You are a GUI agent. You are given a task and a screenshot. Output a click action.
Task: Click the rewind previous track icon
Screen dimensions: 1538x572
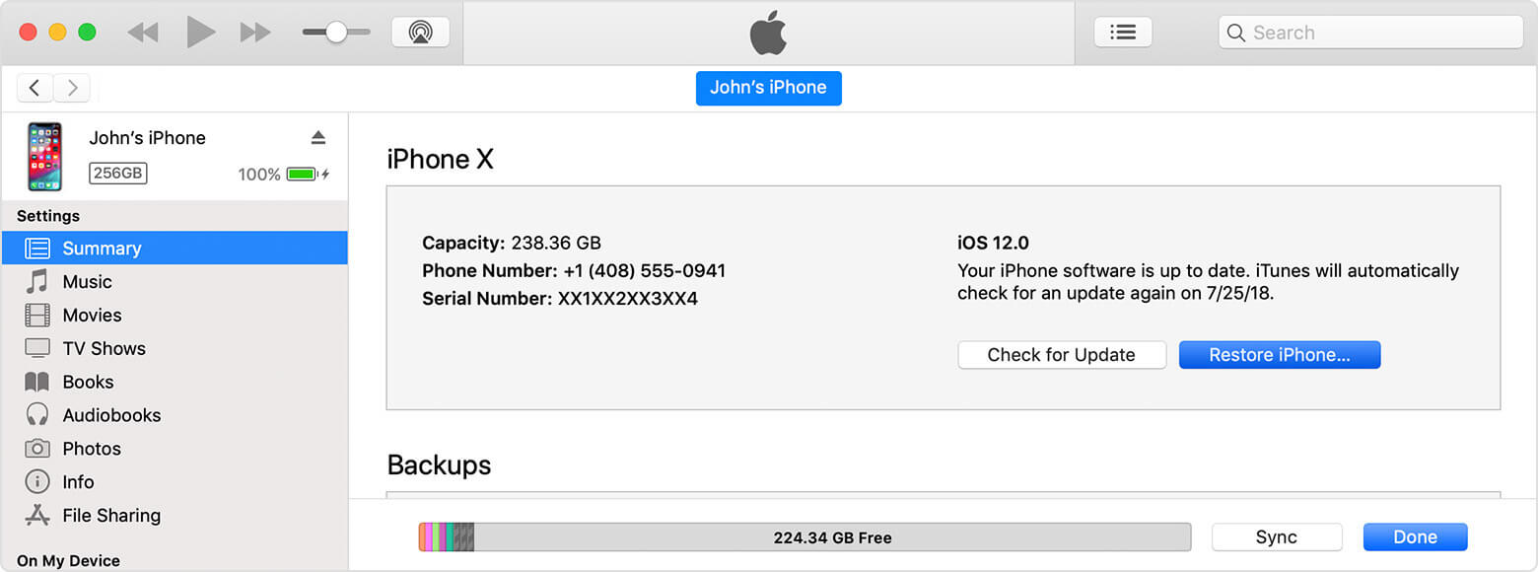pos(143,33)
